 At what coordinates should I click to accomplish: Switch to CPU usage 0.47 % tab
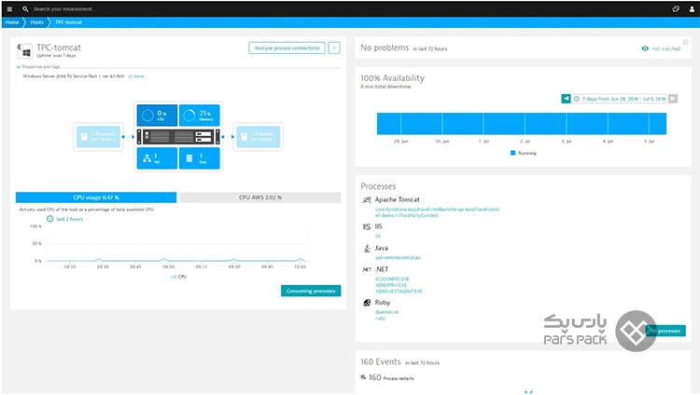[x=96, y=197]
